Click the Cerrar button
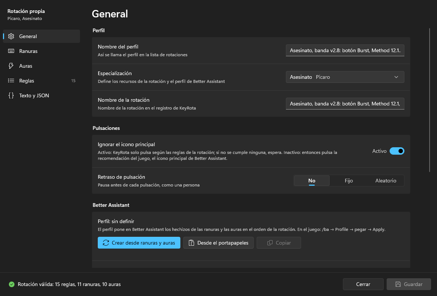Image resolution: width=437 pixels, height=296 pixels. point(363,284)
